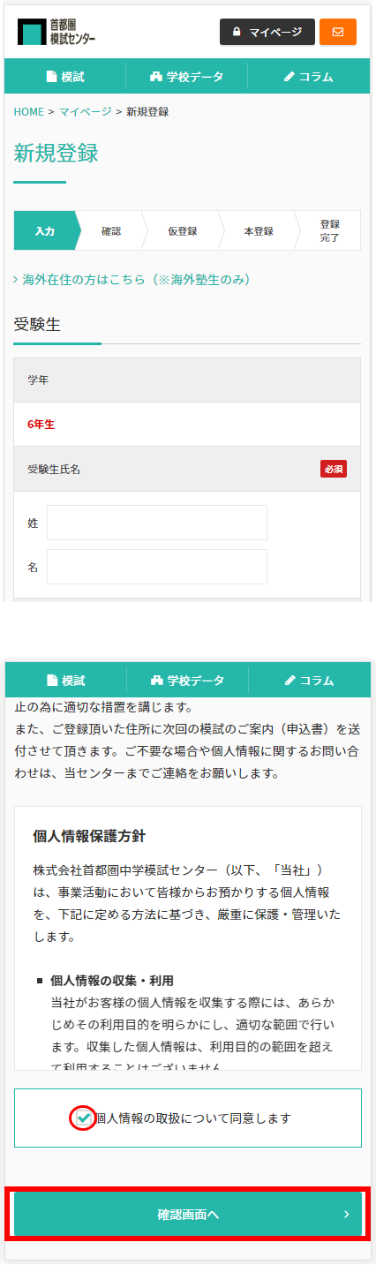Select the 確認 step in progress bar
376x1280 pixels.
111,231
